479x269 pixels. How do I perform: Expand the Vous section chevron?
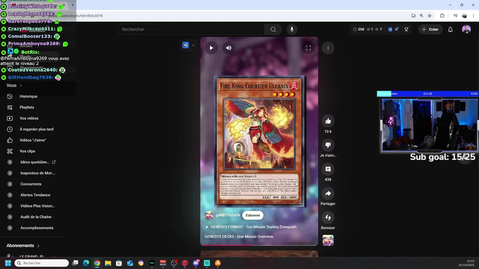click(x=21, y=86)
